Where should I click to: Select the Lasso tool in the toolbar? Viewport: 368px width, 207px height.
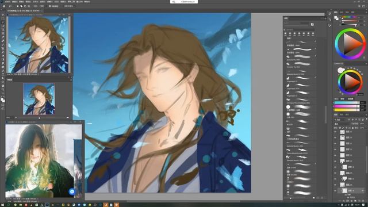(x=3, y=22)
